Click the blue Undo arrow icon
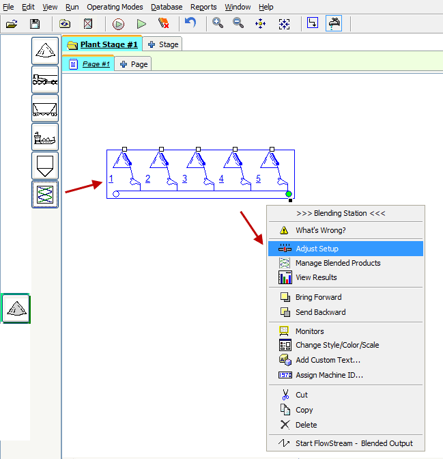The width and height of the screenshot is (443, 459). point(190,23)
